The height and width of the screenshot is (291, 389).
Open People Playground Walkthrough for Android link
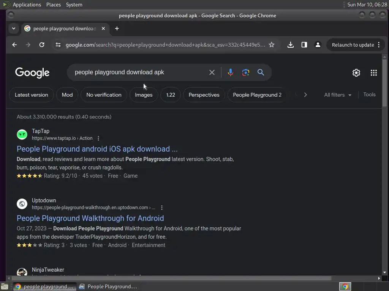point(90,218)
